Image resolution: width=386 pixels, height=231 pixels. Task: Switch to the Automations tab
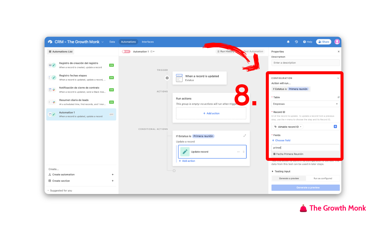[x=128, y=42]
